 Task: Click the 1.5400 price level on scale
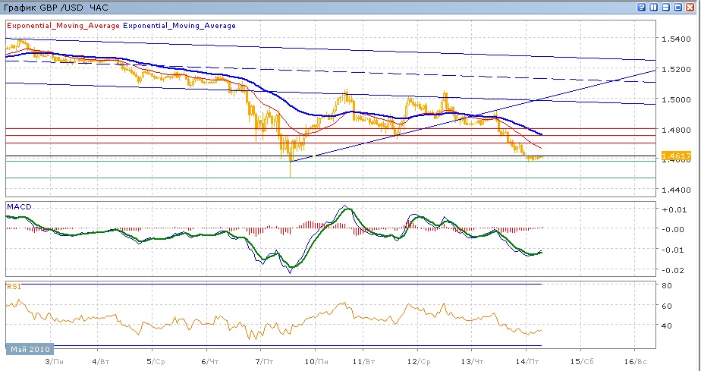(674, 38)
